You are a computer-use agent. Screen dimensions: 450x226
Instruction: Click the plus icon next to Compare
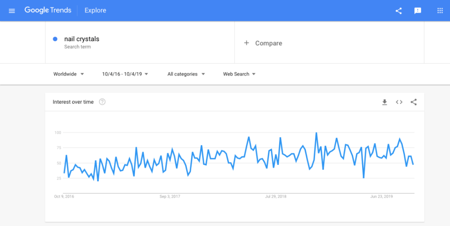[x=246, y=43]
